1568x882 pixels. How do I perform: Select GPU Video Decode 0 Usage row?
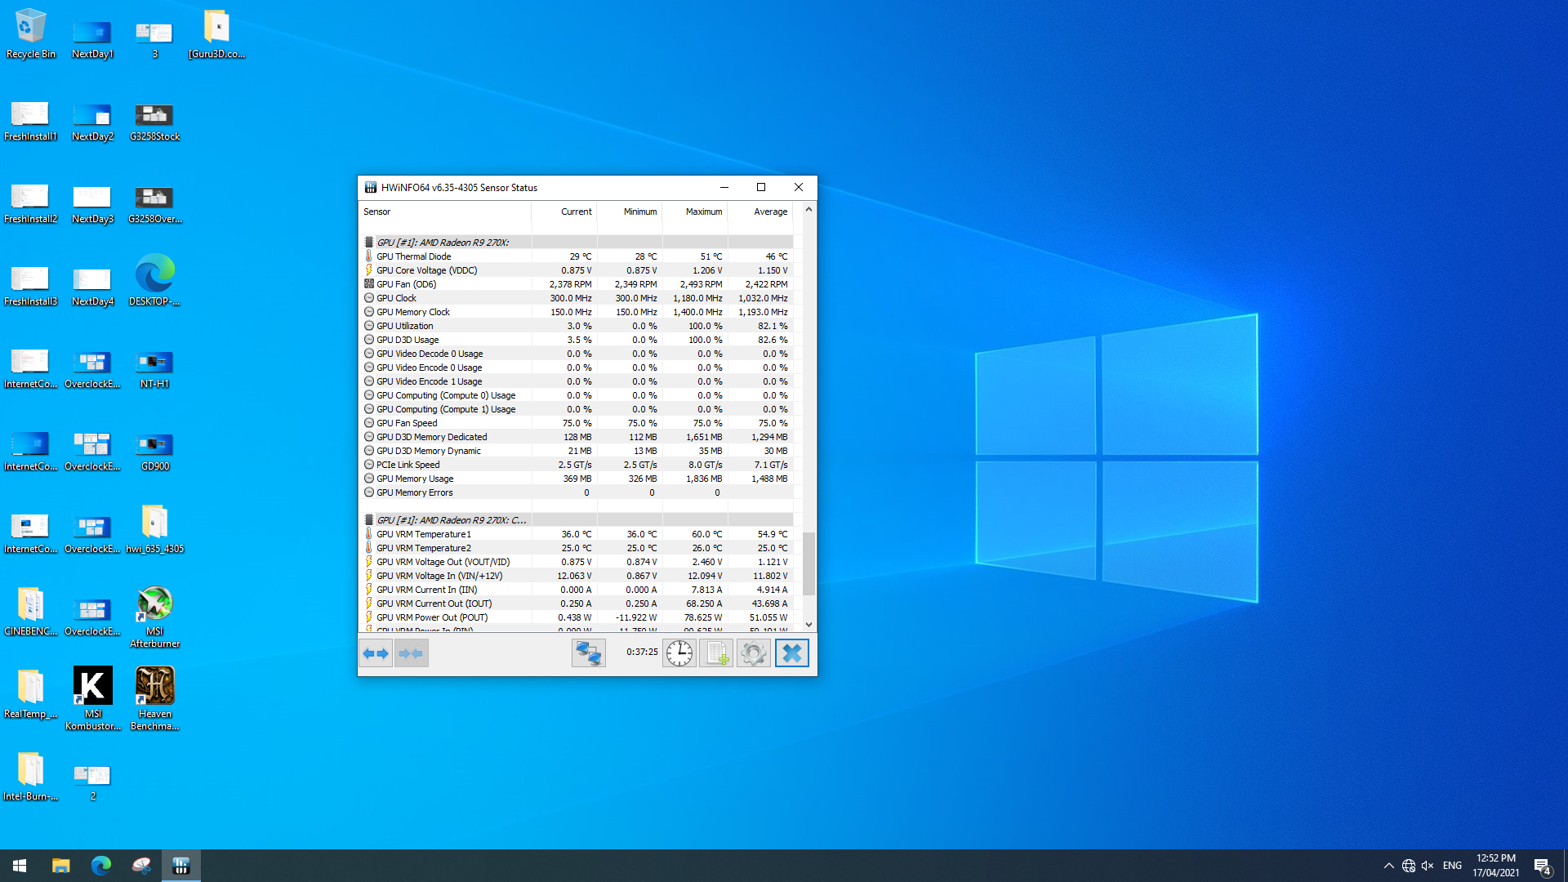[577, 354]
